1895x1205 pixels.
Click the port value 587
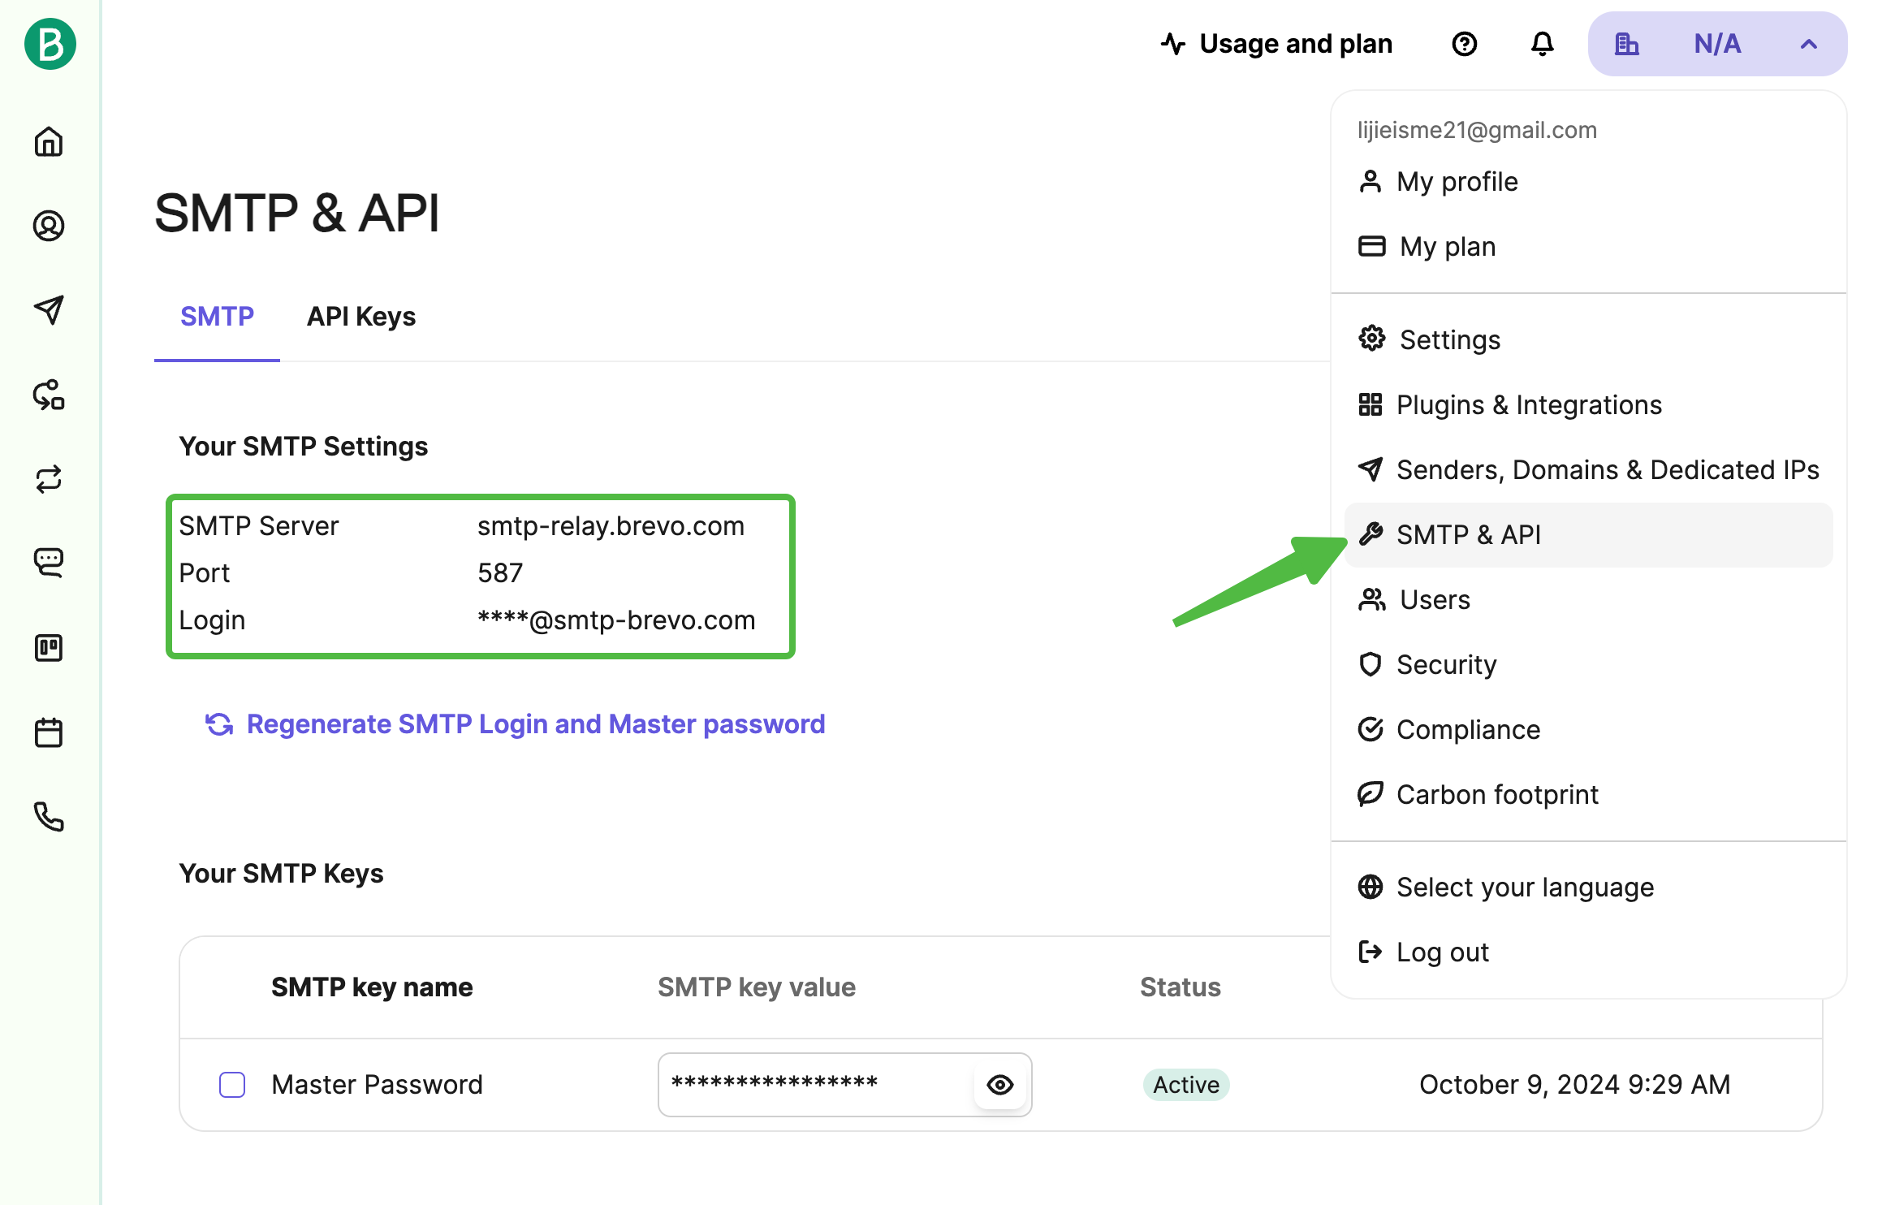point(500,573)
